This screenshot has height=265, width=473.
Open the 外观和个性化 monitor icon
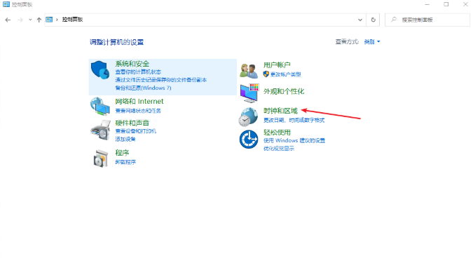(249, 93)
